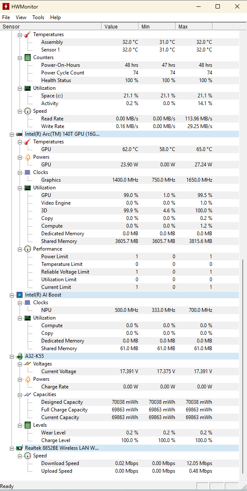Click the Sensor column header
Screen dimensions: 247x491
point(51,27)
